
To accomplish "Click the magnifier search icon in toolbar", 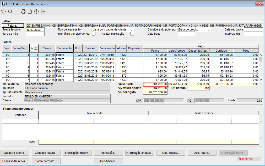I will (x=10, y=11).
